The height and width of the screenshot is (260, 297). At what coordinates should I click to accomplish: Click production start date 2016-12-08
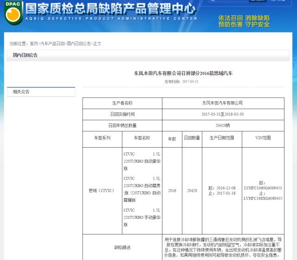226,188
